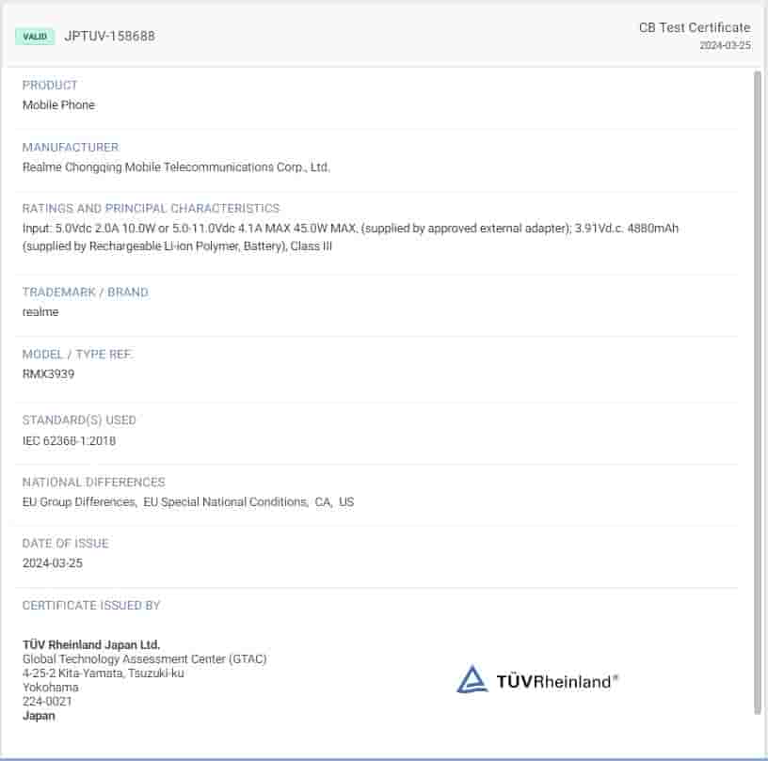This screenshot has height=761, width=768.
Task: Click the 2024-03-25 date of issue value
Action: [x=53, y=563]
